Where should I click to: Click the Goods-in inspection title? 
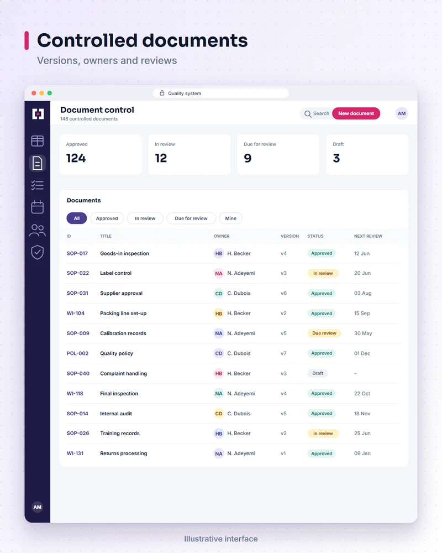124,253
